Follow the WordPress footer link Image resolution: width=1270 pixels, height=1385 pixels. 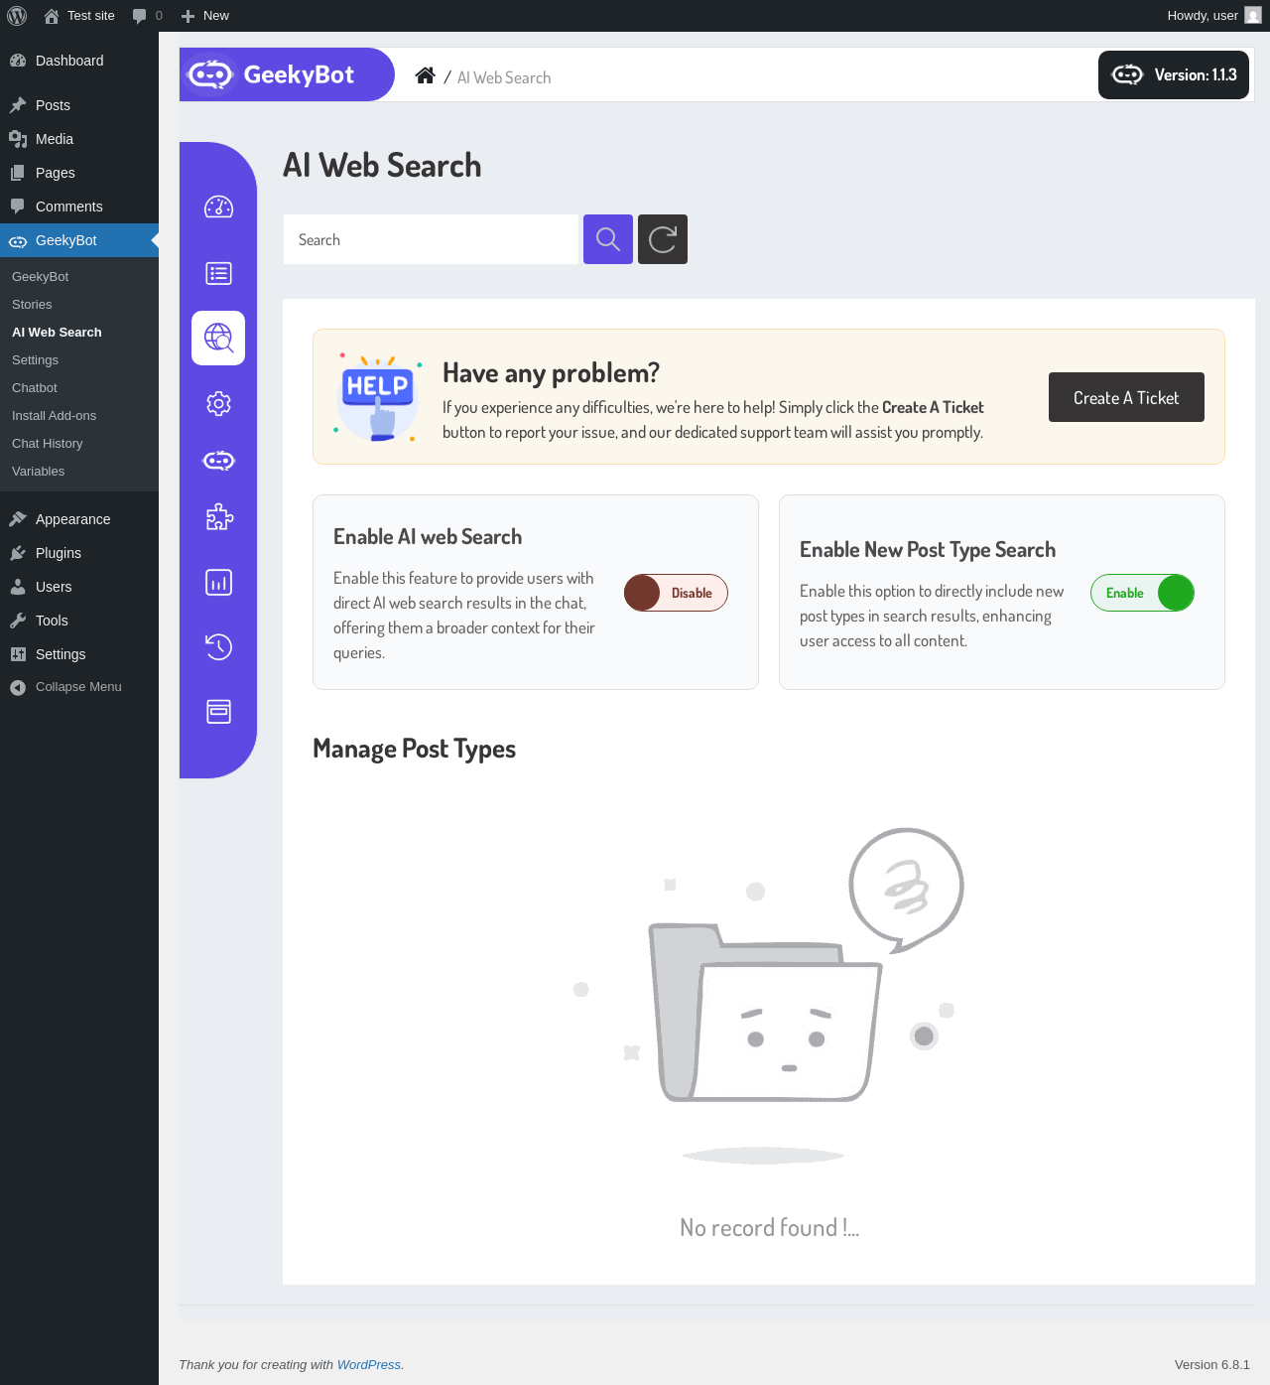click(369, 1365)
